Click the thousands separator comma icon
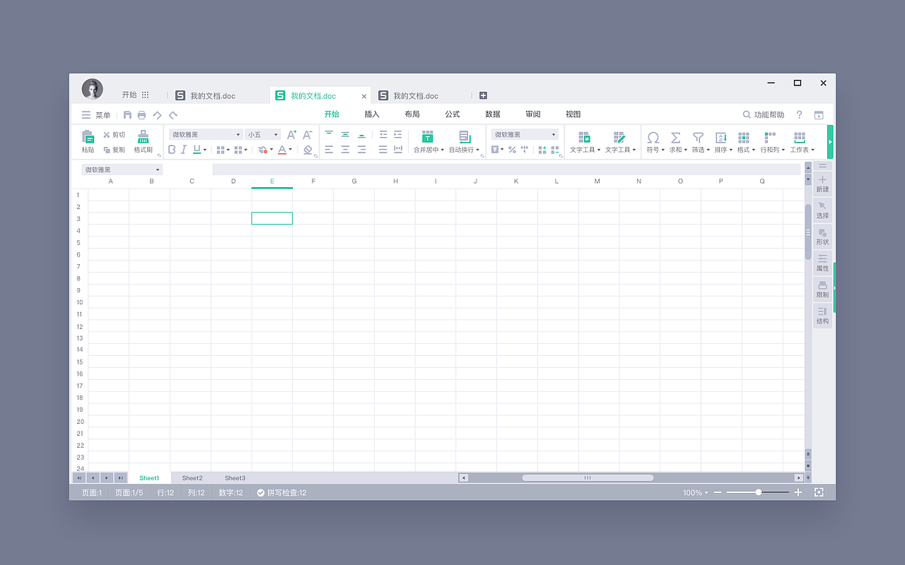905x565 pixels. coord(525,150)
